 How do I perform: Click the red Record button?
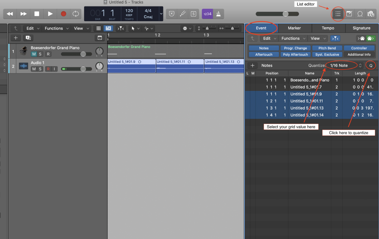click(x=63, y=14)
